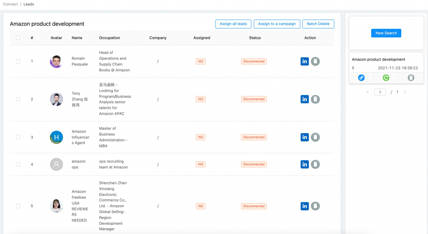Screen dimensions: 428x234
Task: Go to previous page using left chevron
Action: pyautogui.click(x=367, y=92)
